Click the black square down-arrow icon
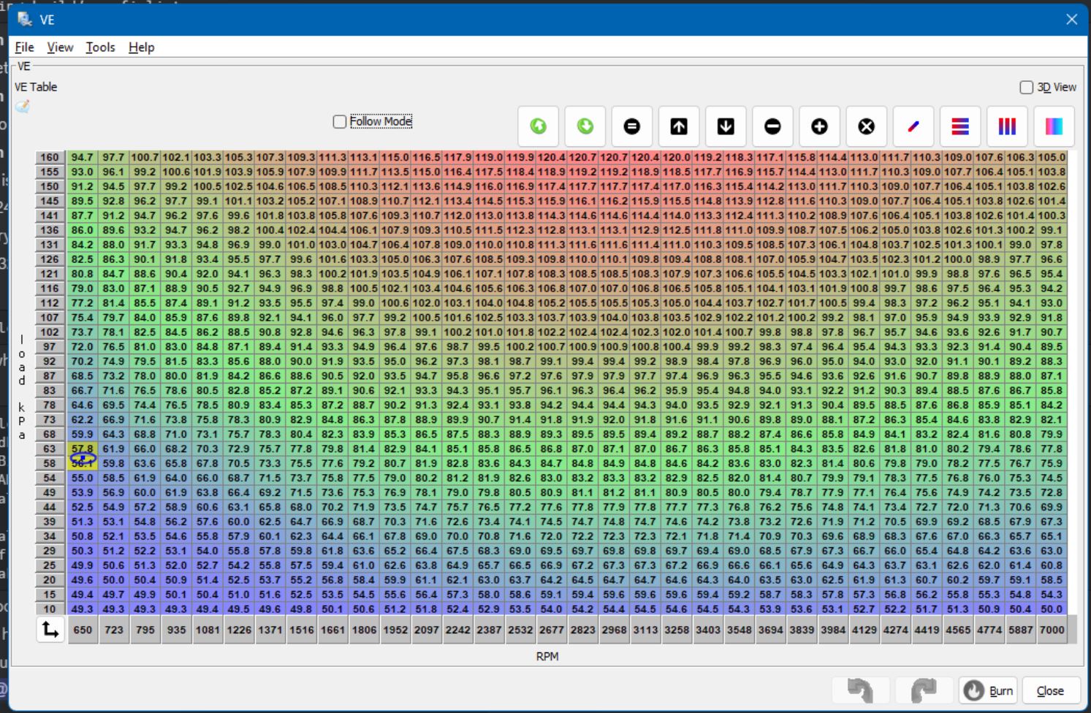1091x713 pixels. tap(726, 126)
